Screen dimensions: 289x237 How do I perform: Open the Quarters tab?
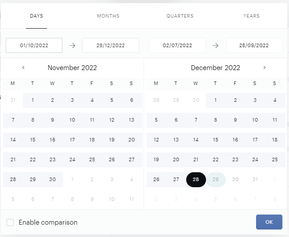[180, 16]
